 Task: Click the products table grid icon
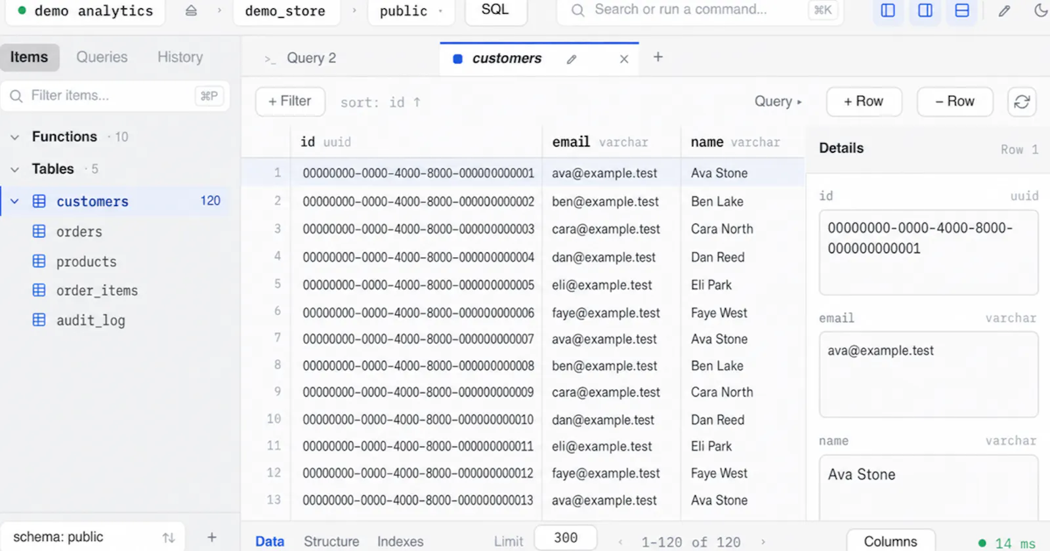(x=39, y=261)
